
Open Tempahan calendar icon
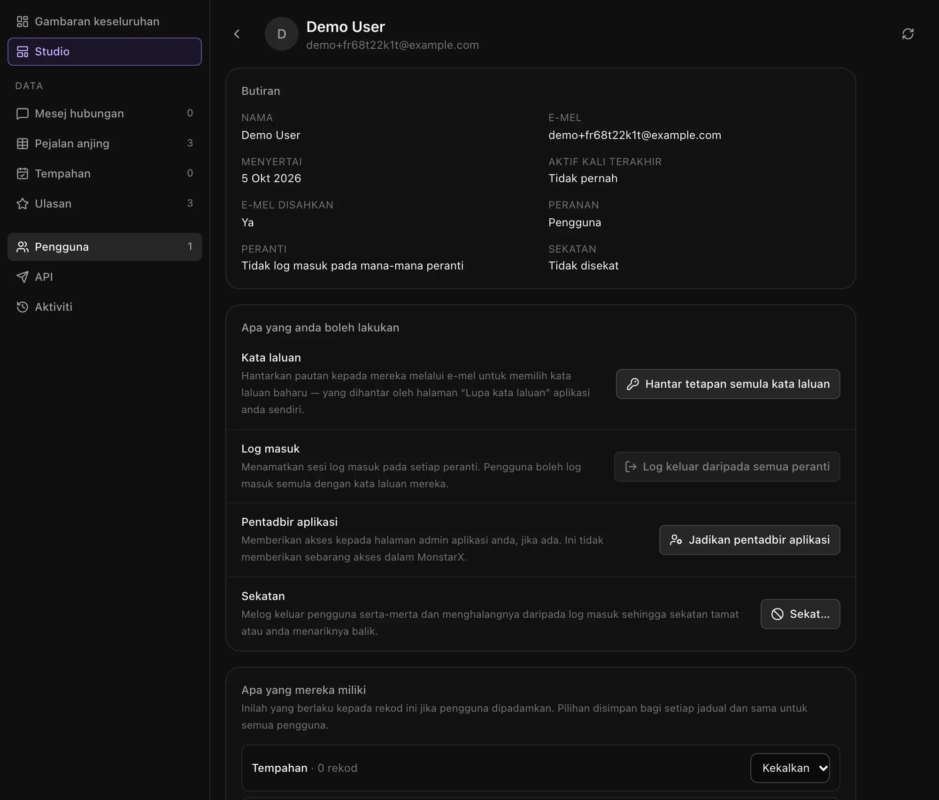[x=22, y=174]
